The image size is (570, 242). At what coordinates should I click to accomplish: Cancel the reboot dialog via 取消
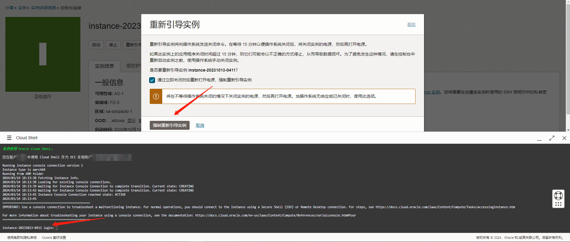200,125
